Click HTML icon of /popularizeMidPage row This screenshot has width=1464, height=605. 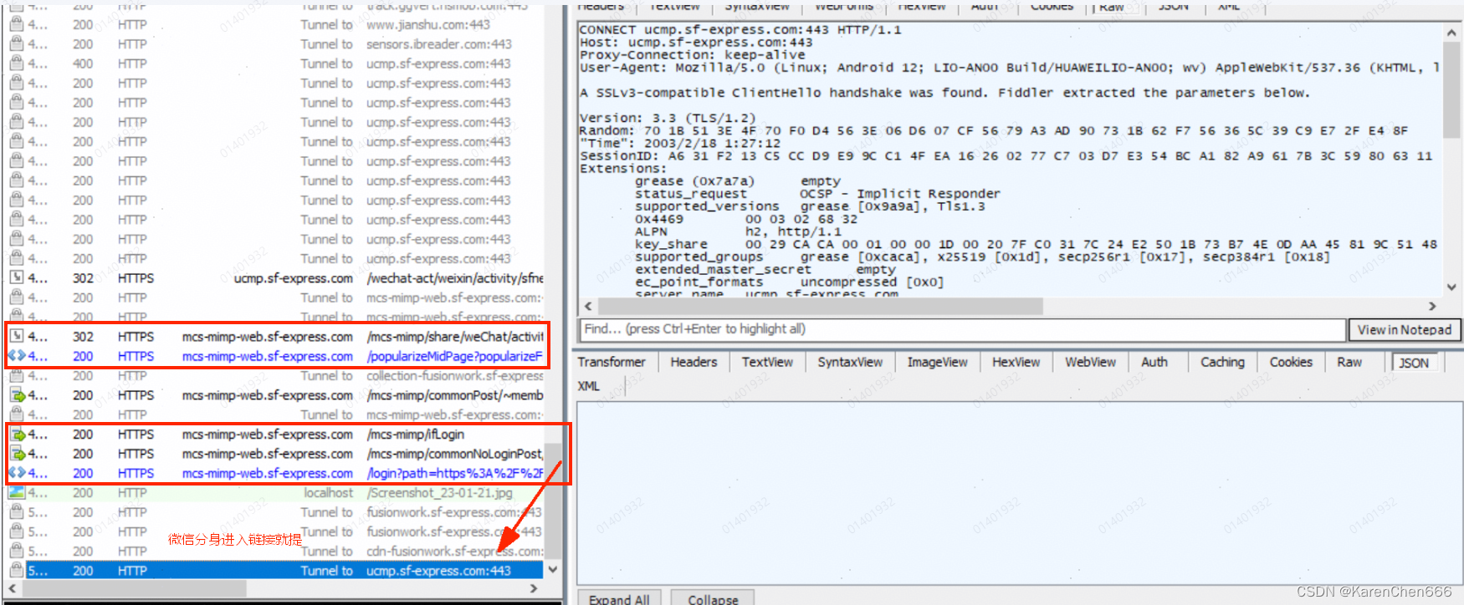coord(16,356)
